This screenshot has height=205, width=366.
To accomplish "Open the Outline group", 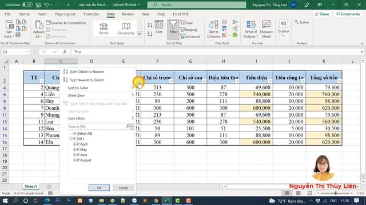I will coord(283,28).
